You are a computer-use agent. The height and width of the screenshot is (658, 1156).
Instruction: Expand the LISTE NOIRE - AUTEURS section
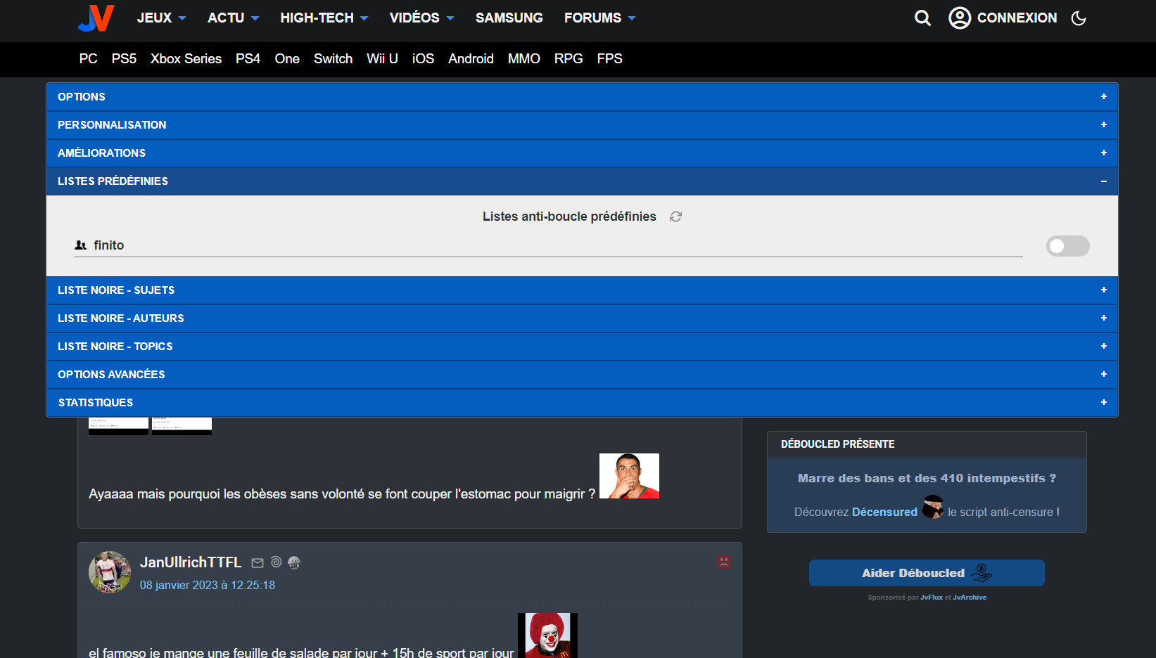pyautogui.click(x=582, y=318)
